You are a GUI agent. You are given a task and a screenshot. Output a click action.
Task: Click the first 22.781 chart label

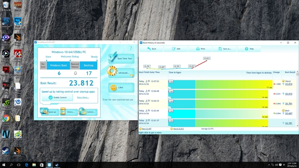147,66
